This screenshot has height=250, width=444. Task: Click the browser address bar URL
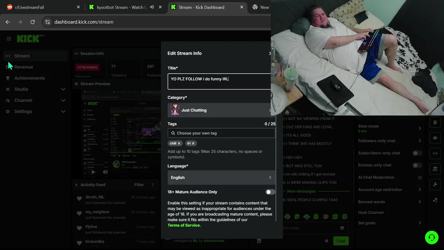84,22
